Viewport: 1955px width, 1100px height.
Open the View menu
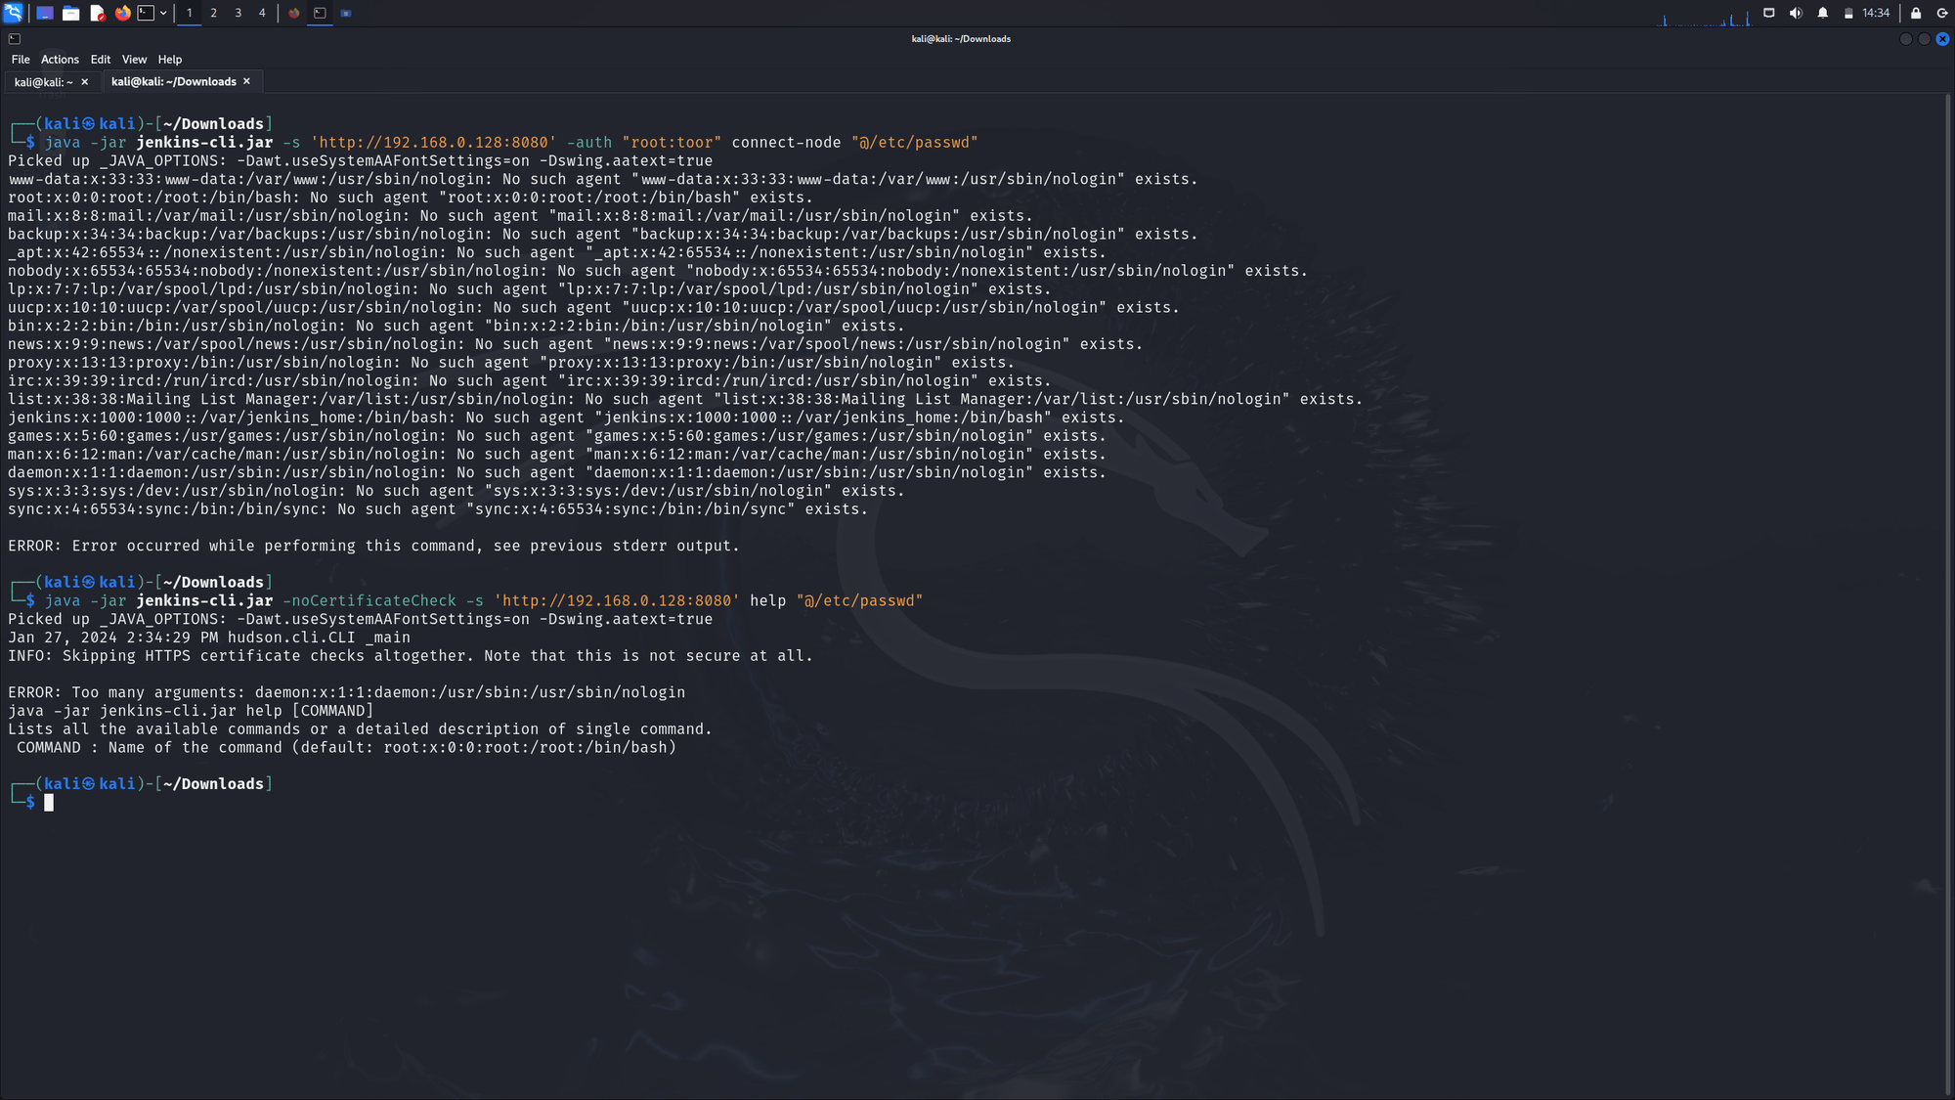[134, 60]
